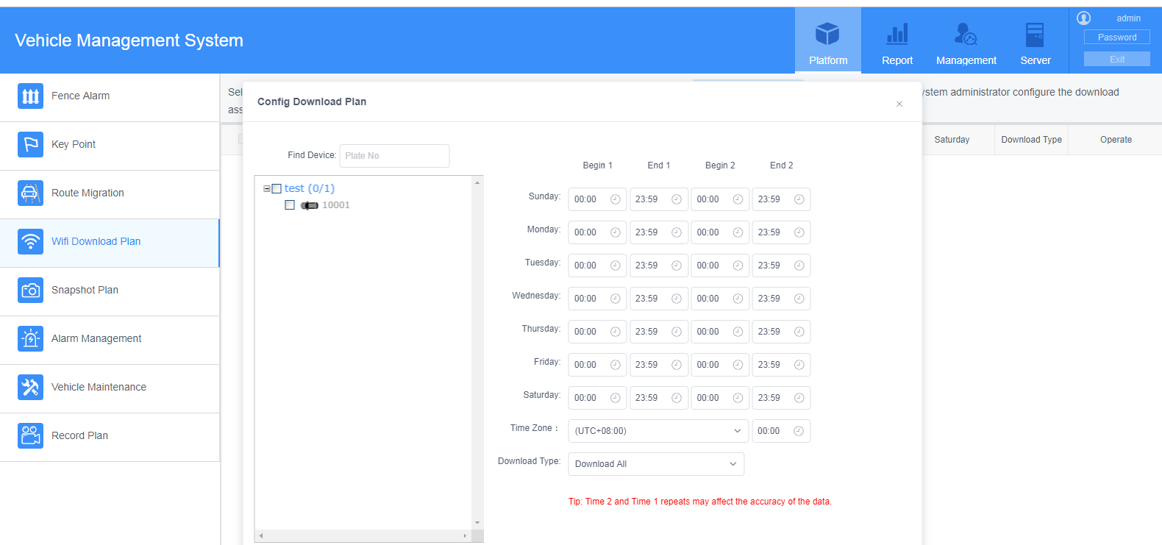Click the Wednesday End 1 time field

pos(659,299)
